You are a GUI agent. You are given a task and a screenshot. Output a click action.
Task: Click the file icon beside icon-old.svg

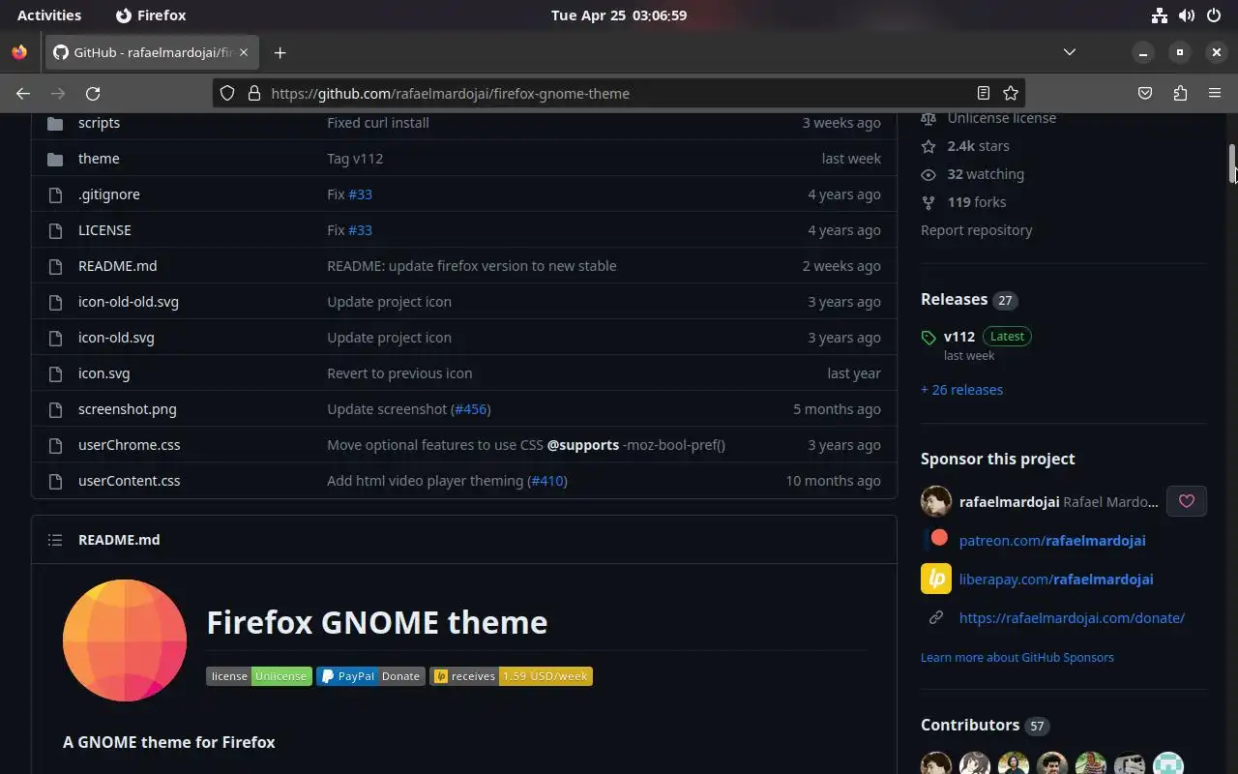pyautogui.click(x=55, y=338)
